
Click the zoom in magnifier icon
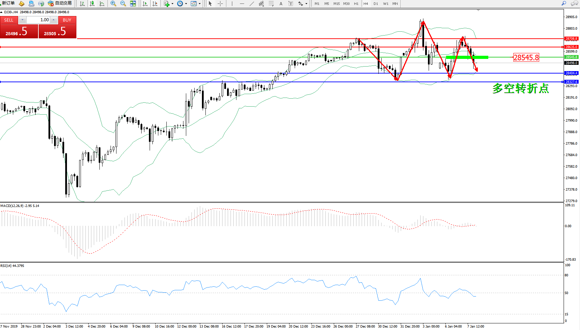pyautogui.click(x=113, y=3)
